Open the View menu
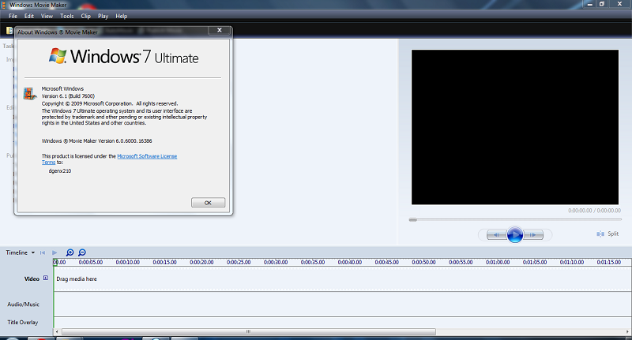The image size is (632, 340). pyautogui.click(x=47, y=16)
